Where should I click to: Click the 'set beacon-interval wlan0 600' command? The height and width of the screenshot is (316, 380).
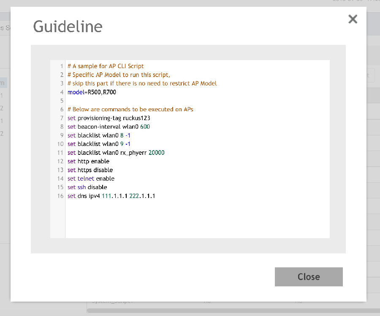(109, 127)
